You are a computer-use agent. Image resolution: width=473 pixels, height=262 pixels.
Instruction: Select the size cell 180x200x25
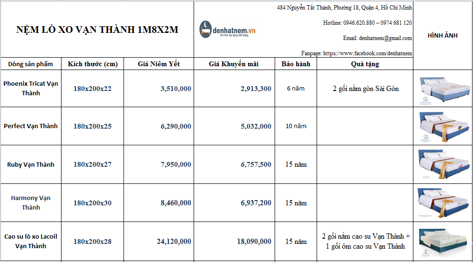[93, 126]
